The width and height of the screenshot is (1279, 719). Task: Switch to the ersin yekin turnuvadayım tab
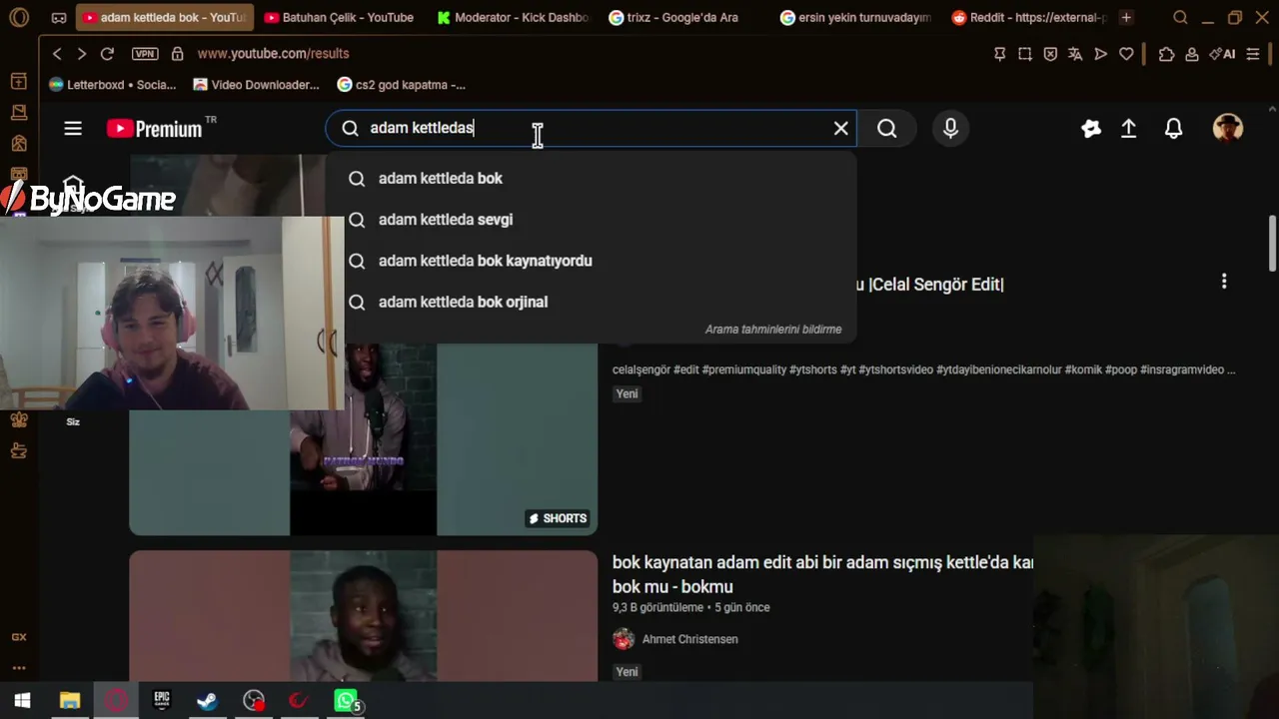click(x=855, y=17)
